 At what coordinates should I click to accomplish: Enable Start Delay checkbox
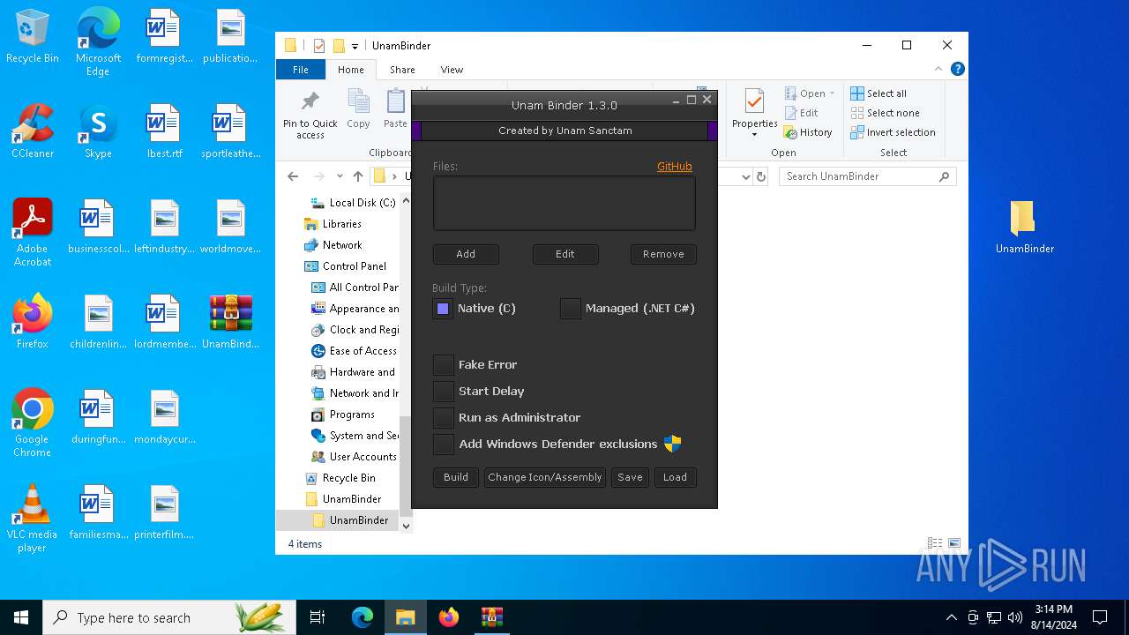pos(444,391)
